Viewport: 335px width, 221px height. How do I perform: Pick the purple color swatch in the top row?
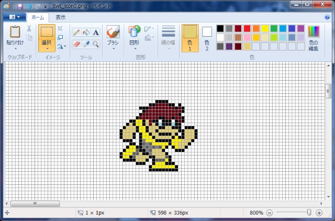[301, 28]
